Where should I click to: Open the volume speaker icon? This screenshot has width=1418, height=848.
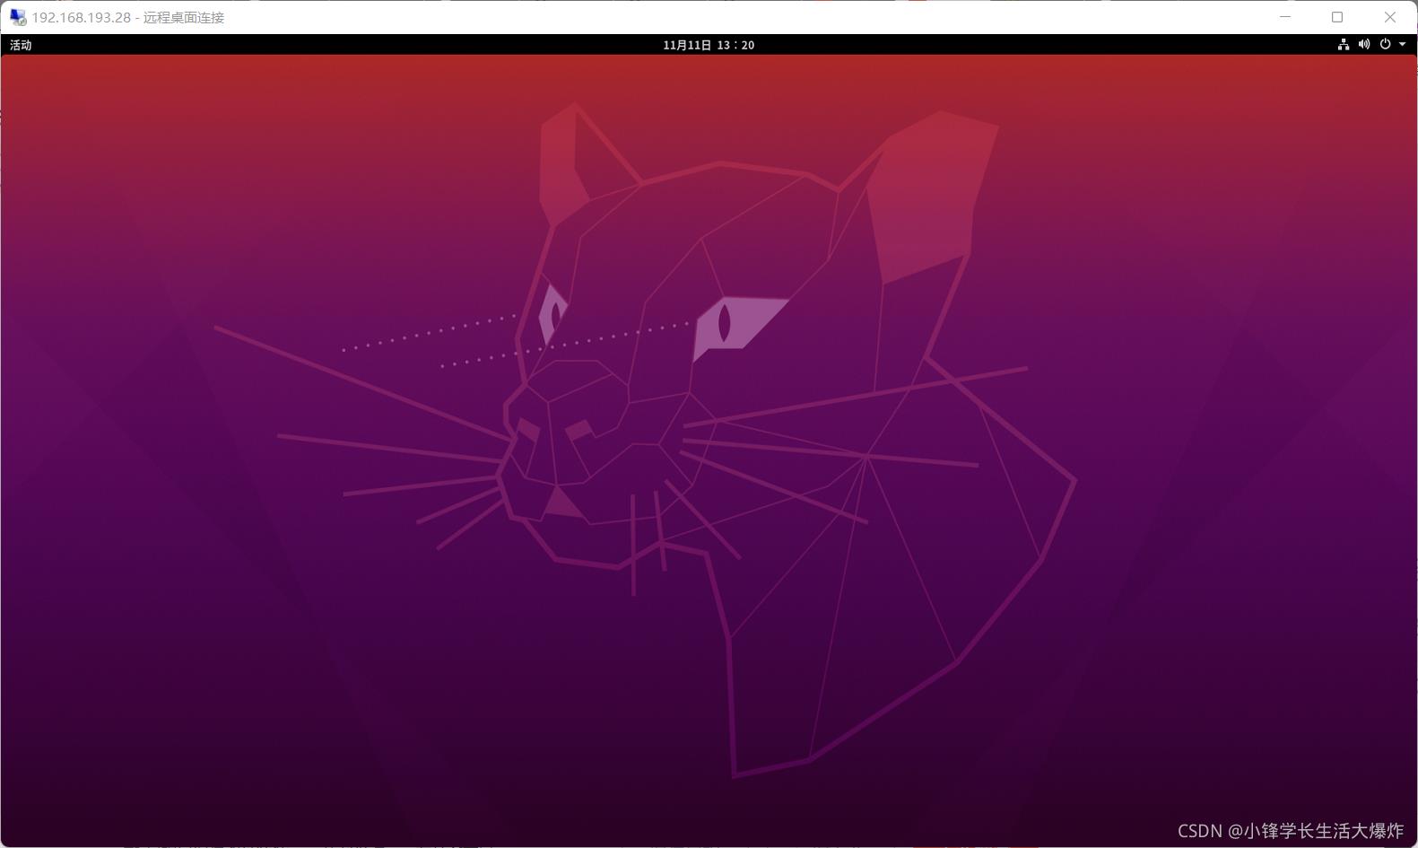tap(1364, 44)
